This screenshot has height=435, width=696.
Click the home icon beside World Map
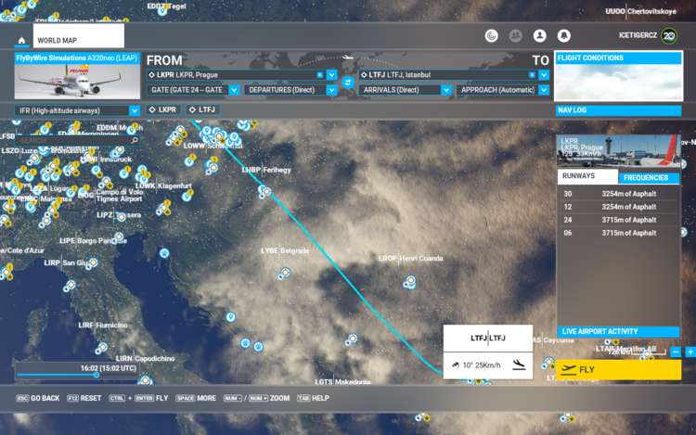tap(21, 41)
